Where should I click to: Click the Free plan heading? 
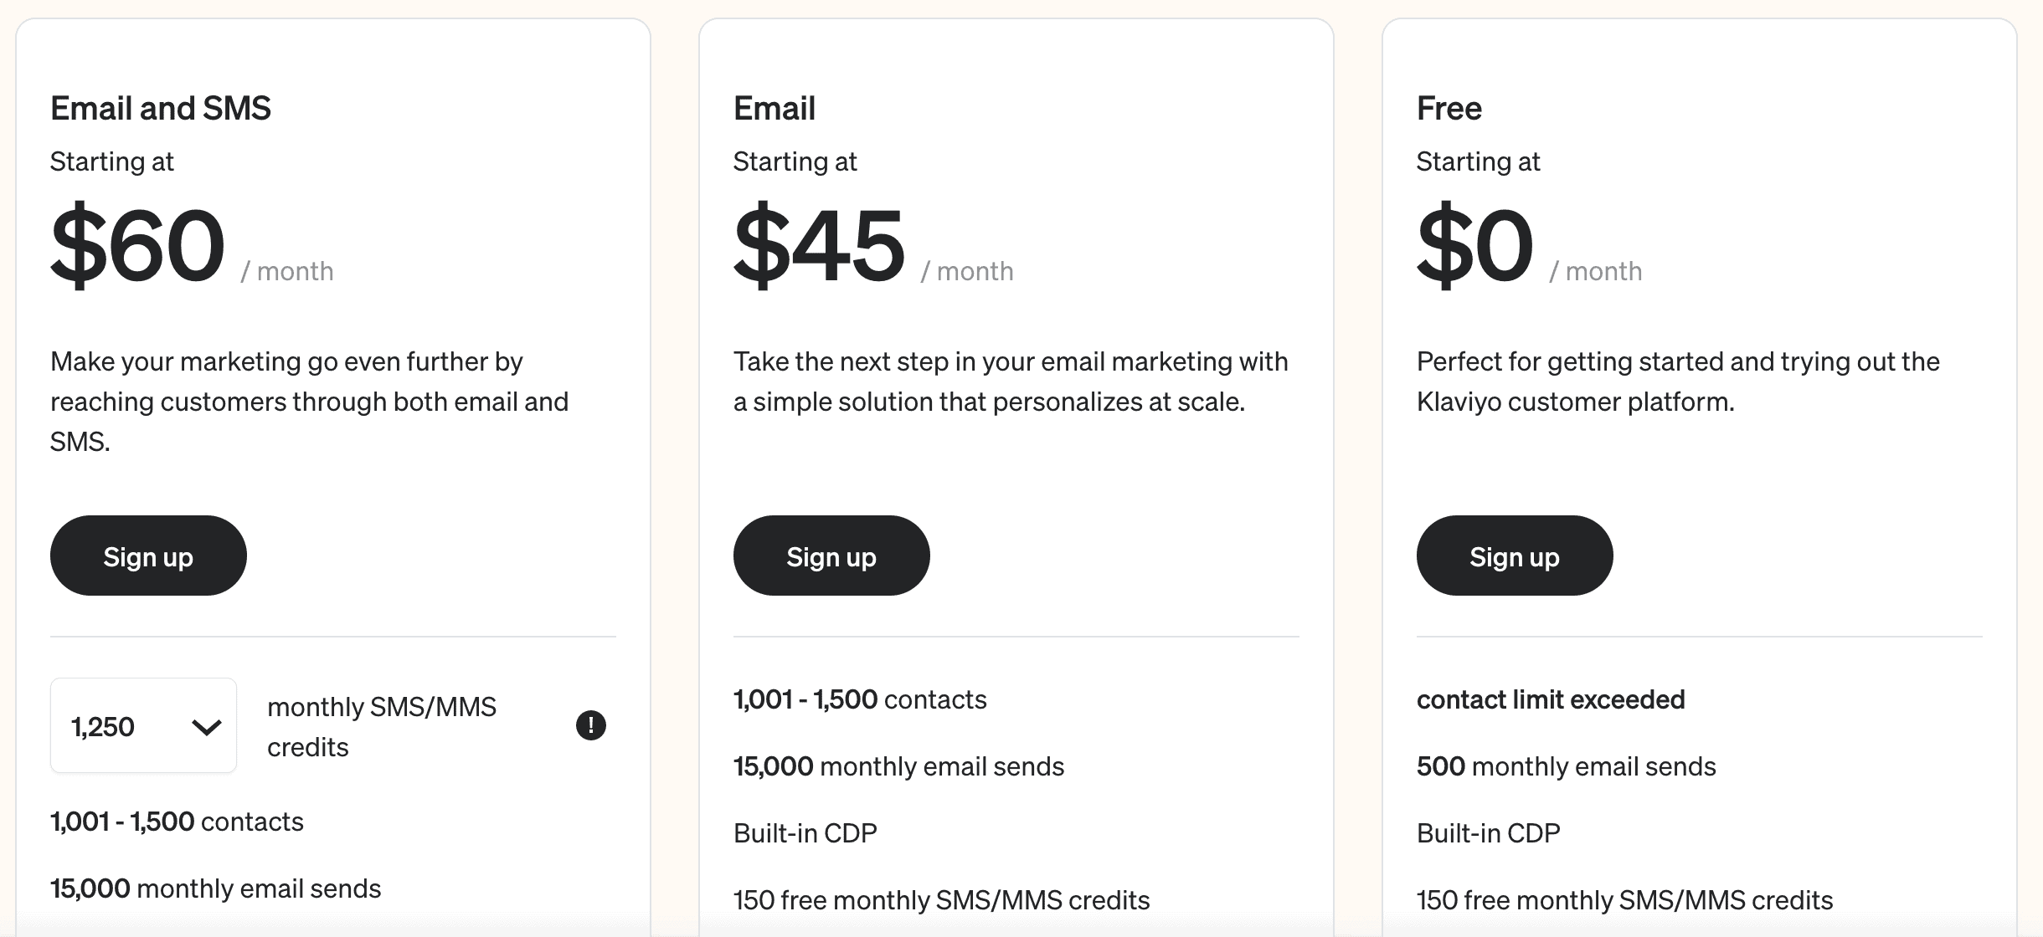pyautogui.click(x=1449, y=109)
